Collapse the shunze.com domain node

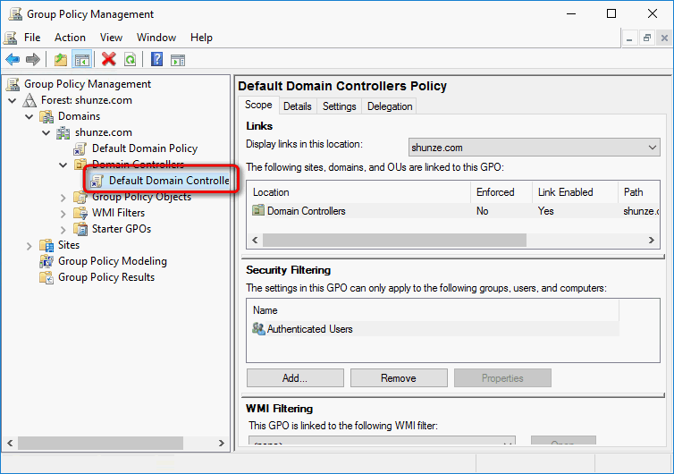coord(46,133)
